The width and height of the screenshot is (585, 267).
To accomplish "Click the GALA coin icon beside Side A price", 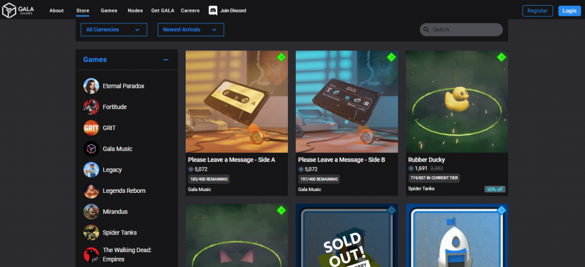I will [191, 169].
